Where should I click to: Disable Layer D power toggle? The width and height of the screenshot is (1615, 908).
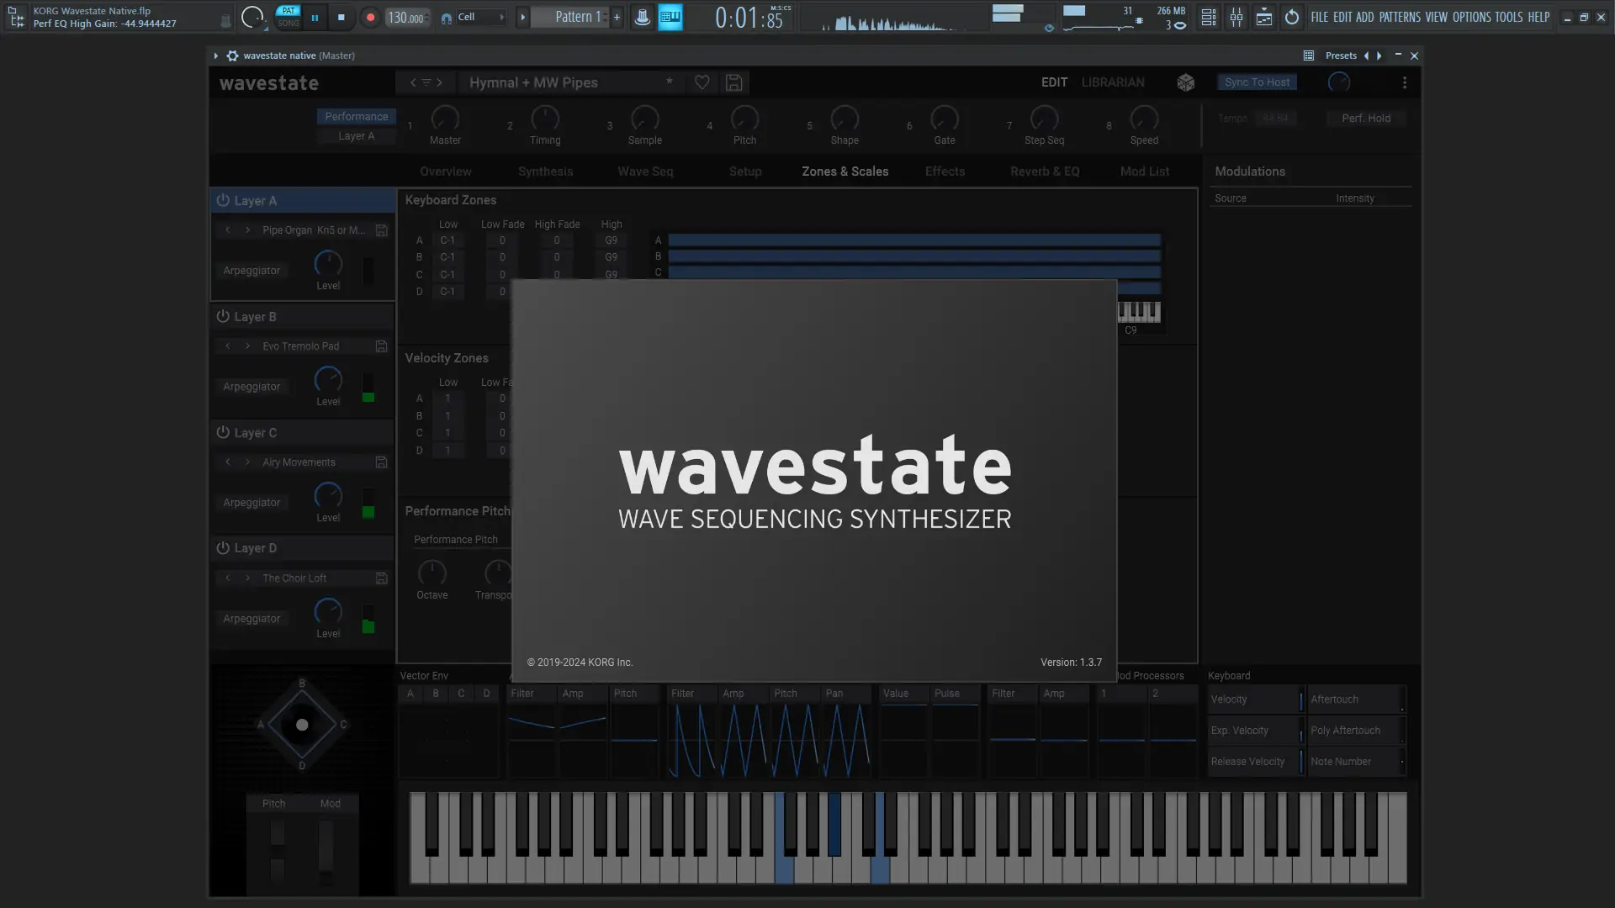coord(223,548)
